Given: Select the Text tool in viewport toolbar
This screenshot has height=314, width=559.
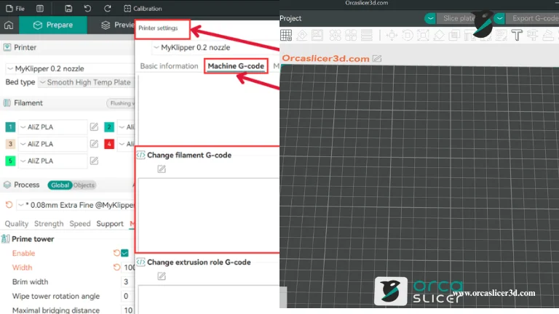Looking at the screenshot, I should pos(517,35).
